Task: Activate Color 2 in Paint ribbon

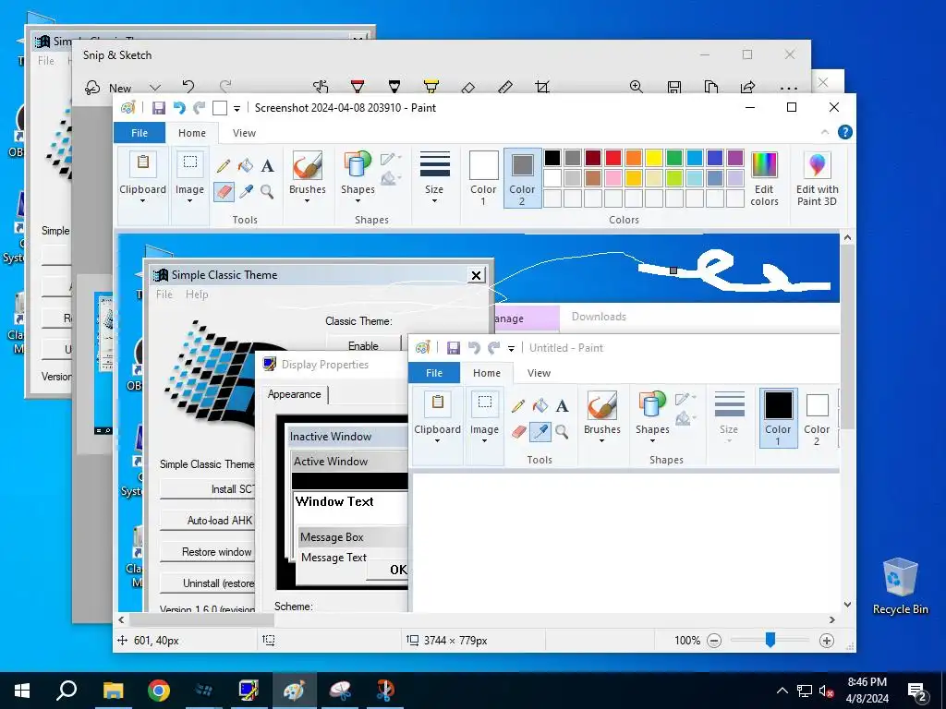Action: [x=522, y=178]
